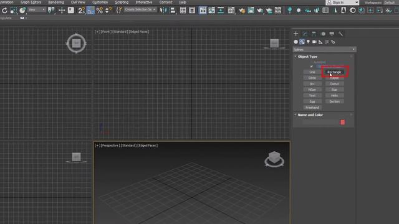Open the Layer Explorer icon
399x224 pixels.
(192, 11)
